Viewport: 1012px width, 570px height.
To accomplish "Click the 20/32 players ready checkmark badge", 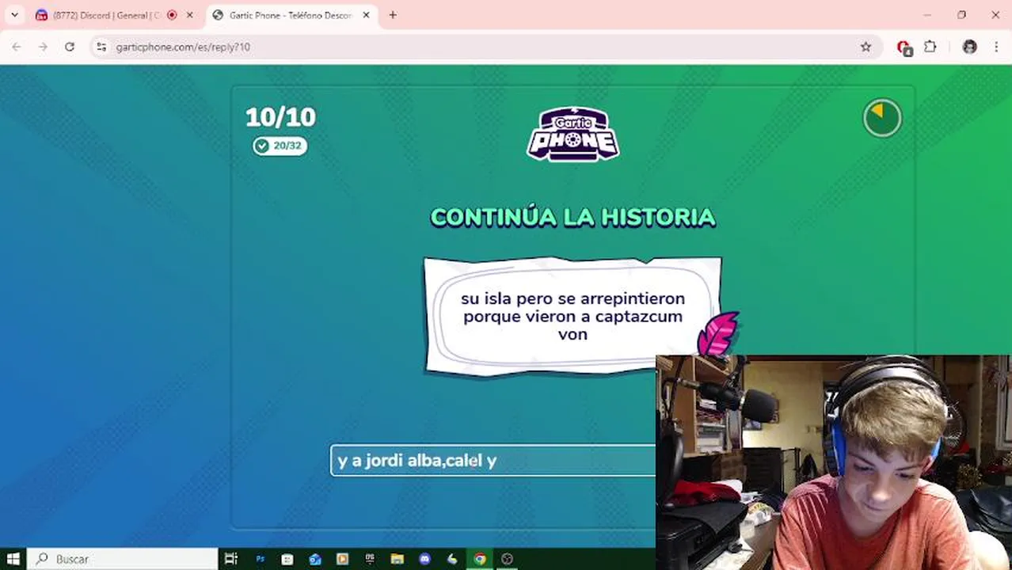I will pyautogui.click(x=280, y=146).
